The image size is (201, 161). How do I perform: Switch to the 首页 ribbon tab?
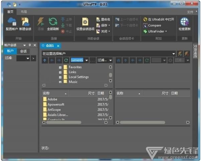click(10, 12)
